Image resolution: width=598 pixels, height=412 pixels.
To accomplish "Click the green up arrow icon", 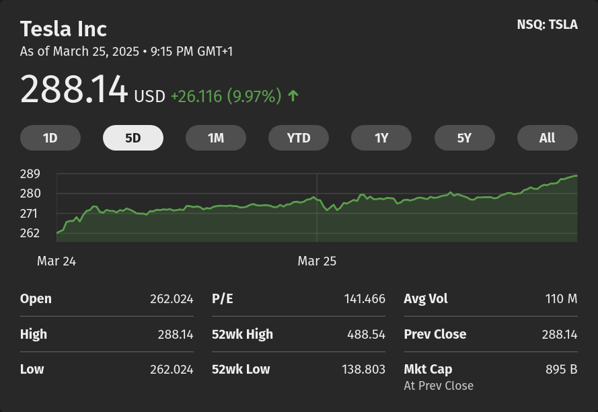I will [293, 96].
